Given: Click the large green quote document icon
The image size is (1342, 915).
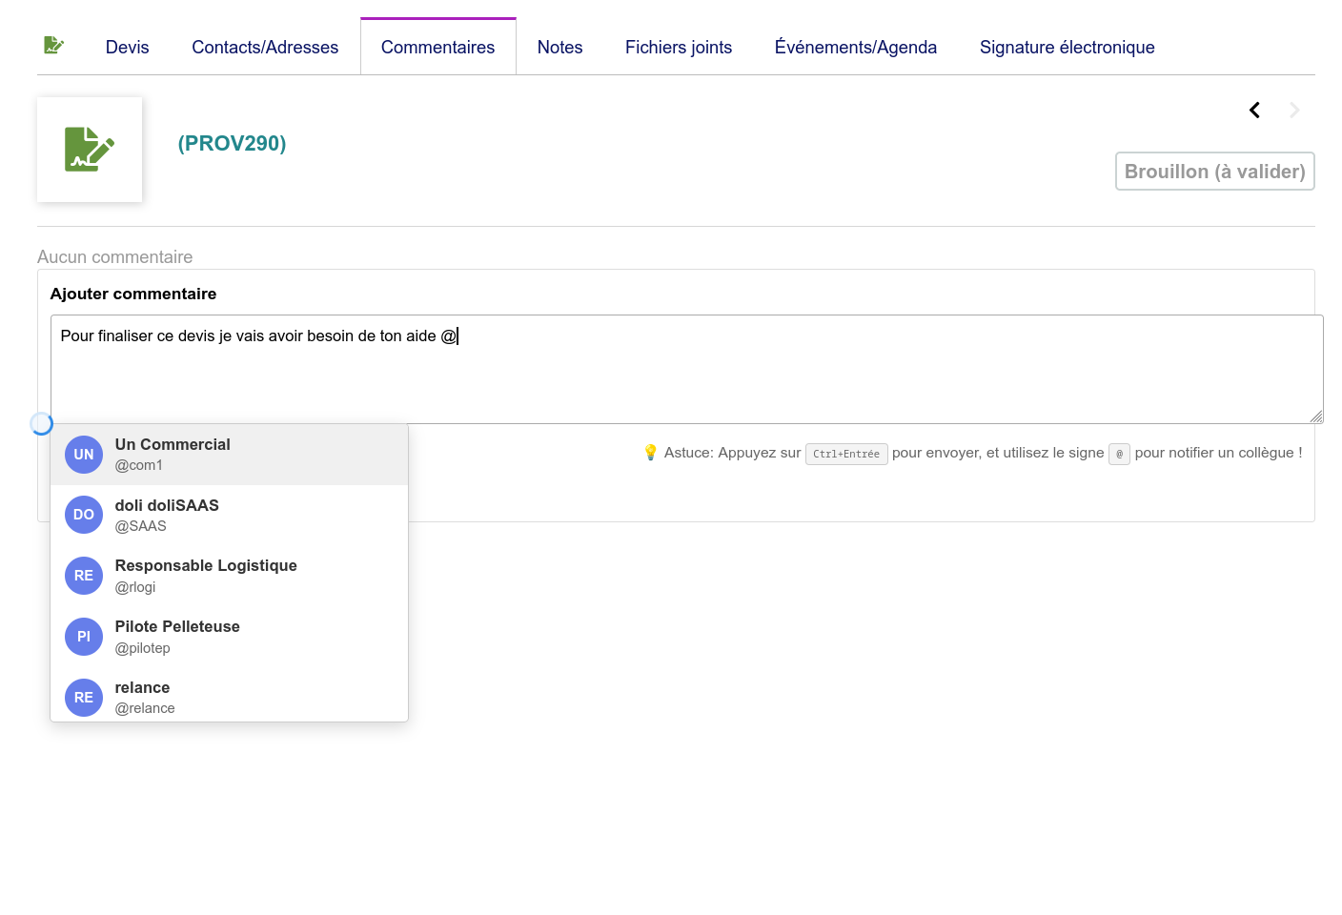Looking at the screenshot, I should click(90, 150).
